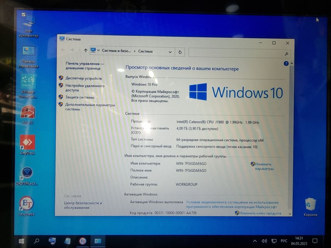
Task: Open the Windows Start menu
Action: (21, 241)
